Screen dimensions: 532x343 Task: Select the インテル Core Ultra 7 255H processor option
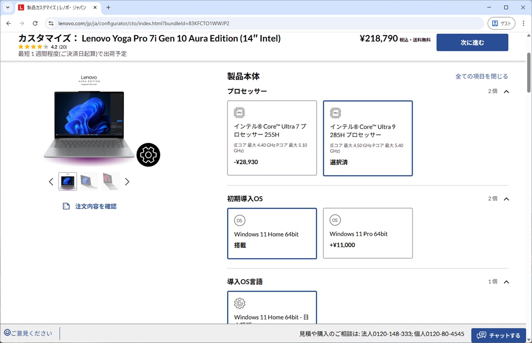point(272,138)
